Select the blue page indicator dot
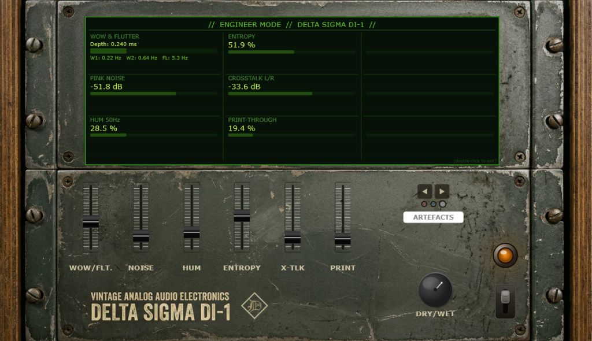Viewport: 592px width, 341px height. coord(434,204)
